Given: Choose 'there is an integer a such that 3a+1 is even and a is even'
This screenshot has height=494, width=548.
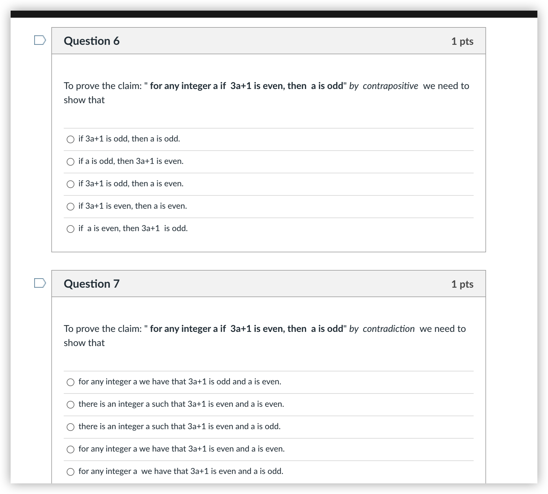Looking at the screenshot, I should [x=70, y=405].
